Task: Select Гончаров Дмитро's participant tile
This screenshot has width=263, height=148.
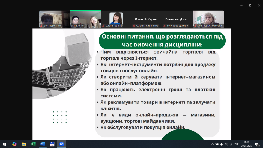Action: click(178, 19)
